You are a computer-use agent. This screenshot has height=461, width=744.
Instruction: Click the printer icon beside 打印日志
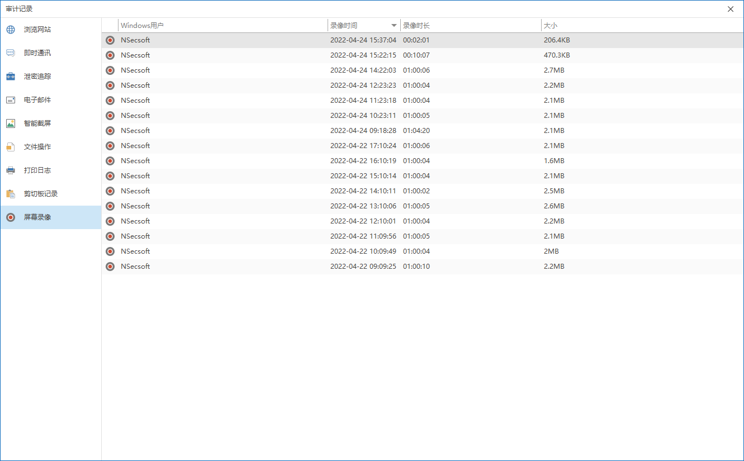pos(11,170)
